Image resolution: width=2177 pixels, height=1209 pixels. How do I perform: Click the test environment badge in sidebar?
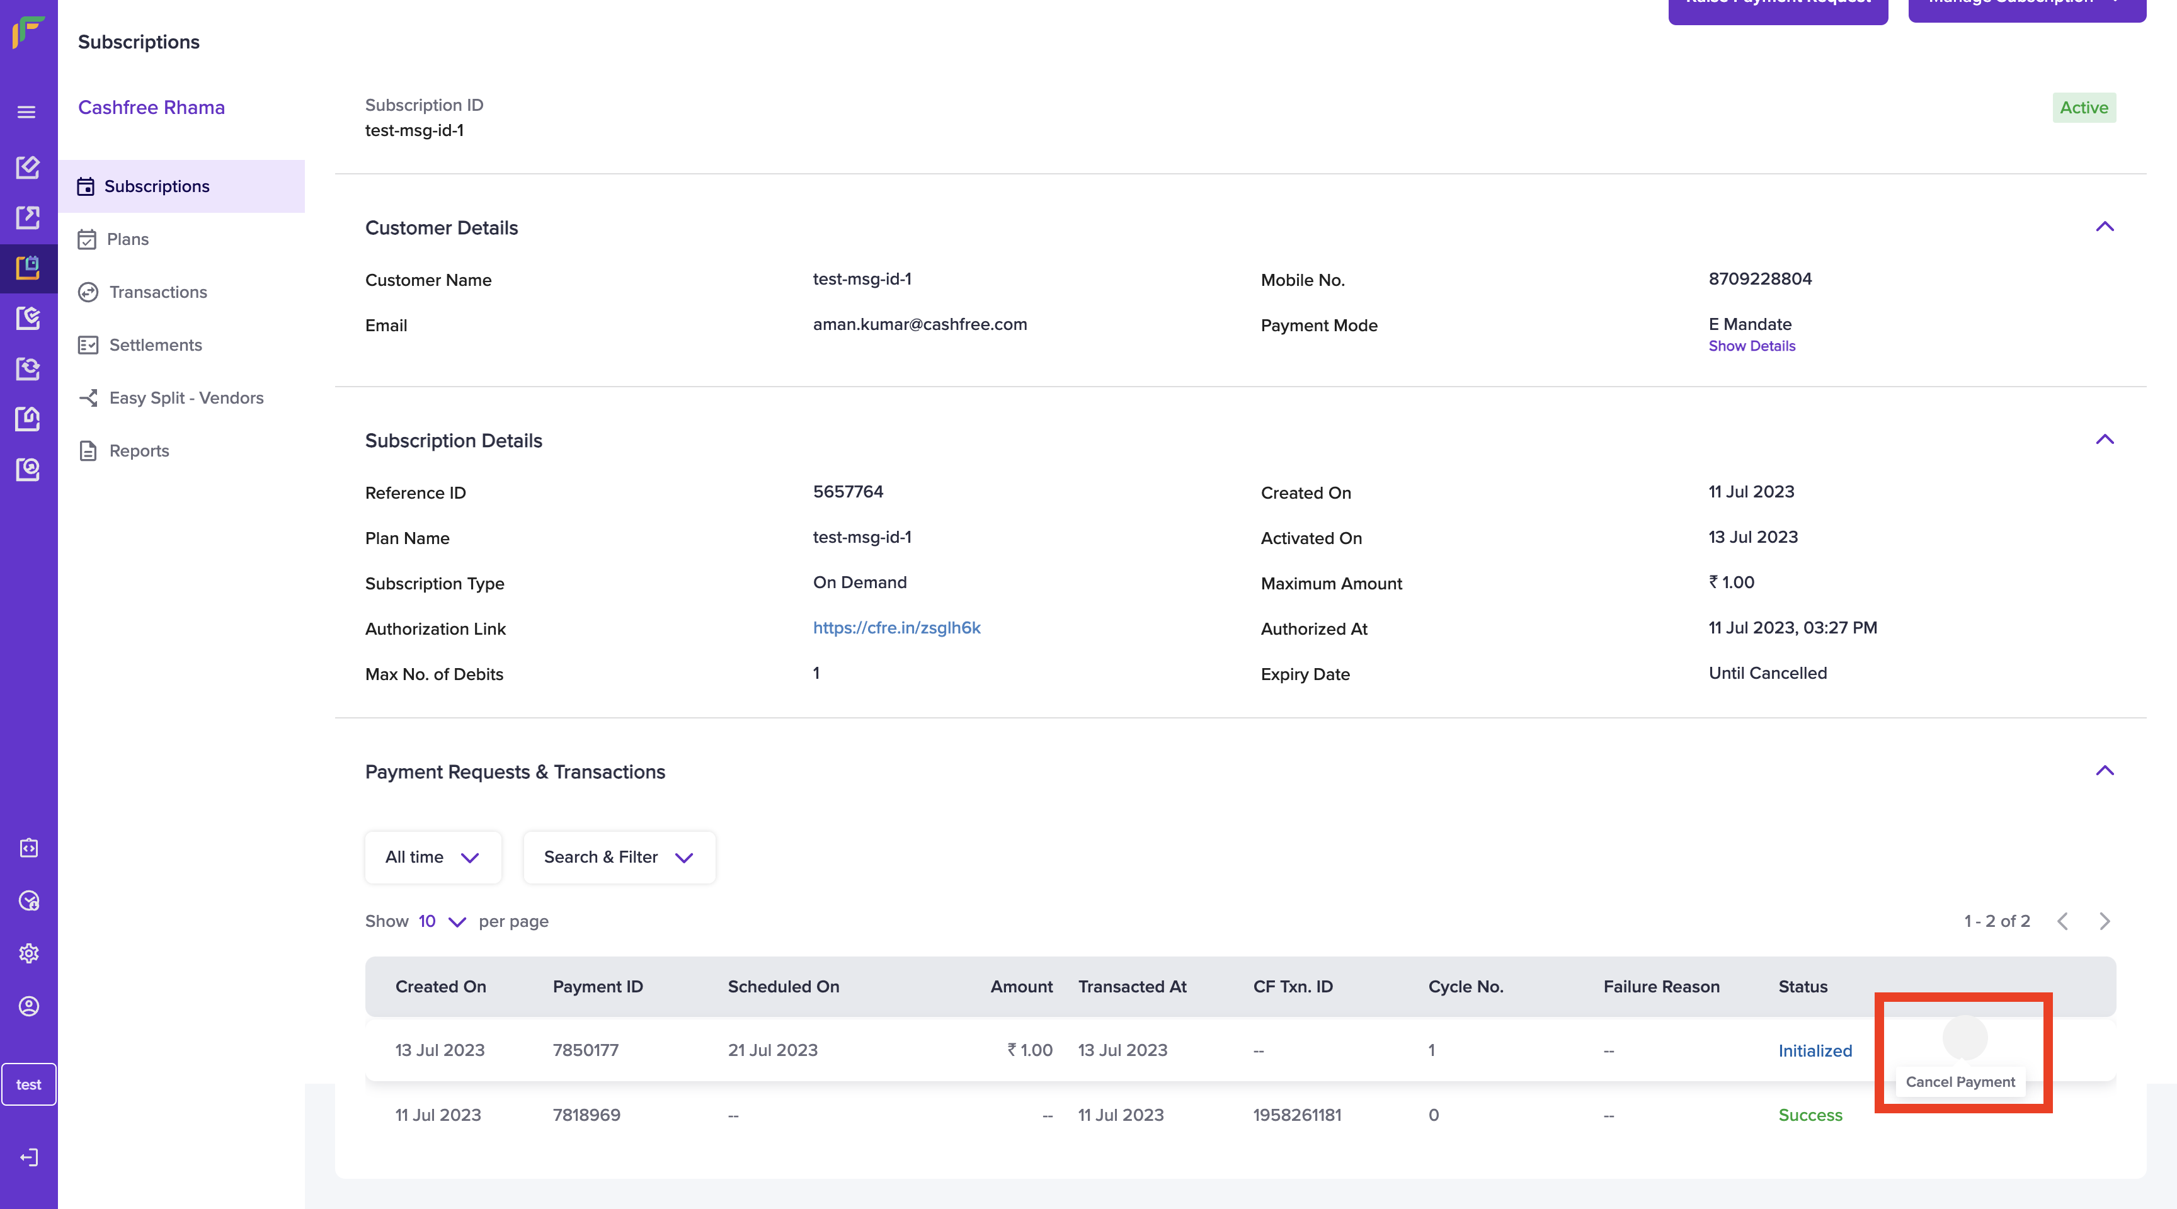click(29, 1084)
